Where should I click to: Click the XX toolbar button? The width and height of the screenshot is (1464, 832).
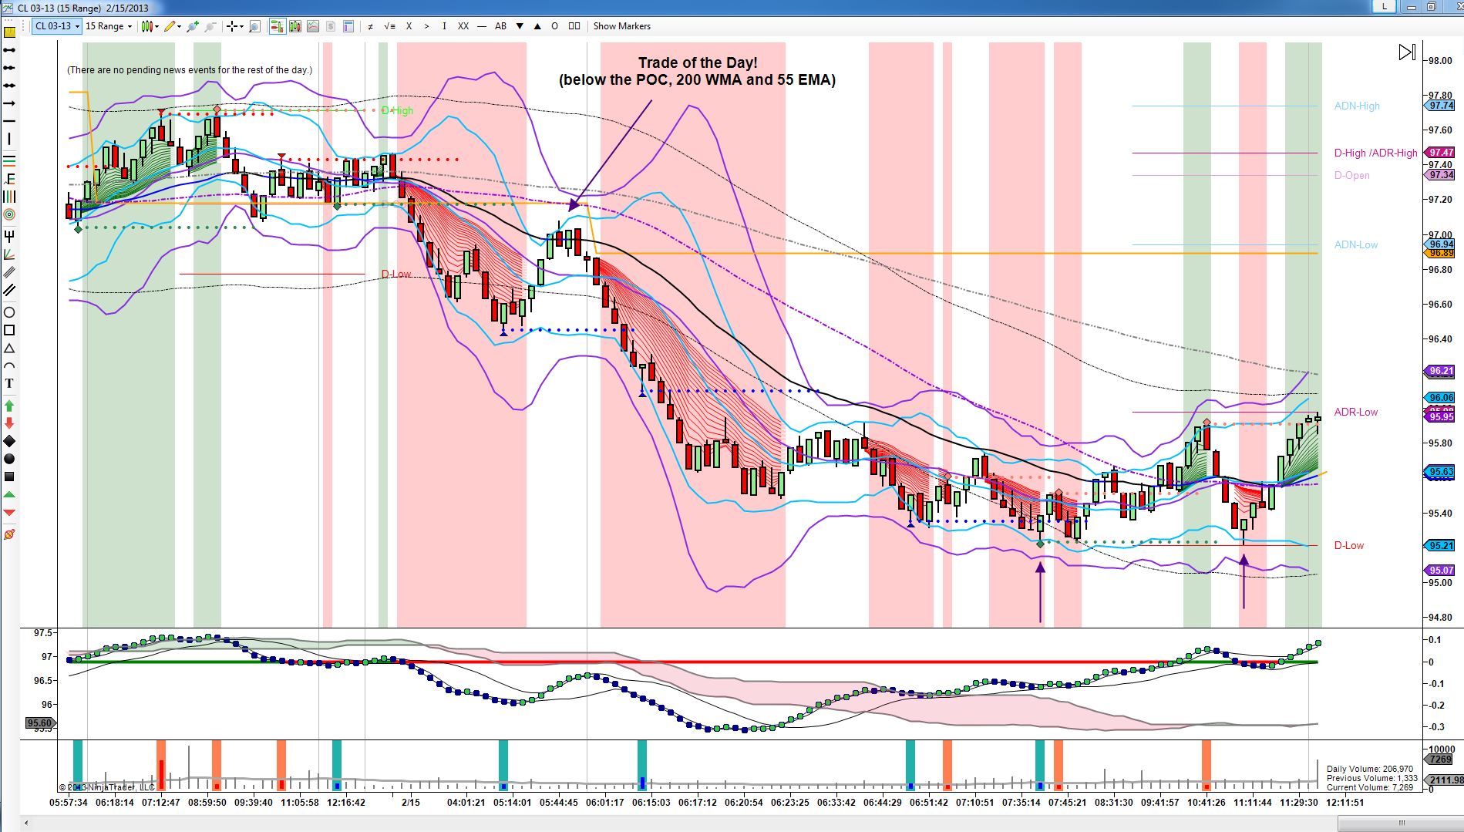point(463,26)
